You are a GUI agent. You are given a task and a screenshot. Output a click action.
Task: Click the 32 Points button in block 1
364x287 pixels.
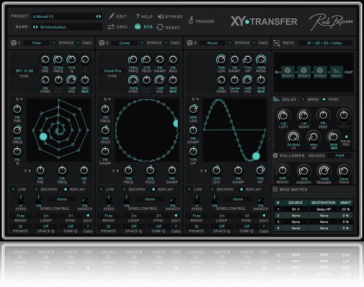point(21,226)
